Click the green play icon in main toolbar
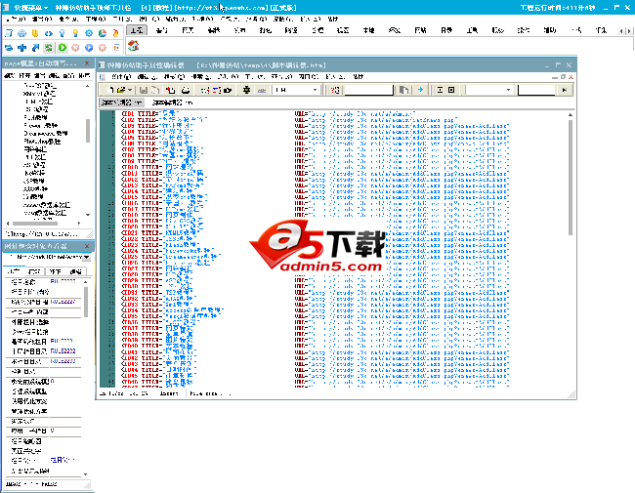Screen dimensions: 635x493 [x=63, y=46]
